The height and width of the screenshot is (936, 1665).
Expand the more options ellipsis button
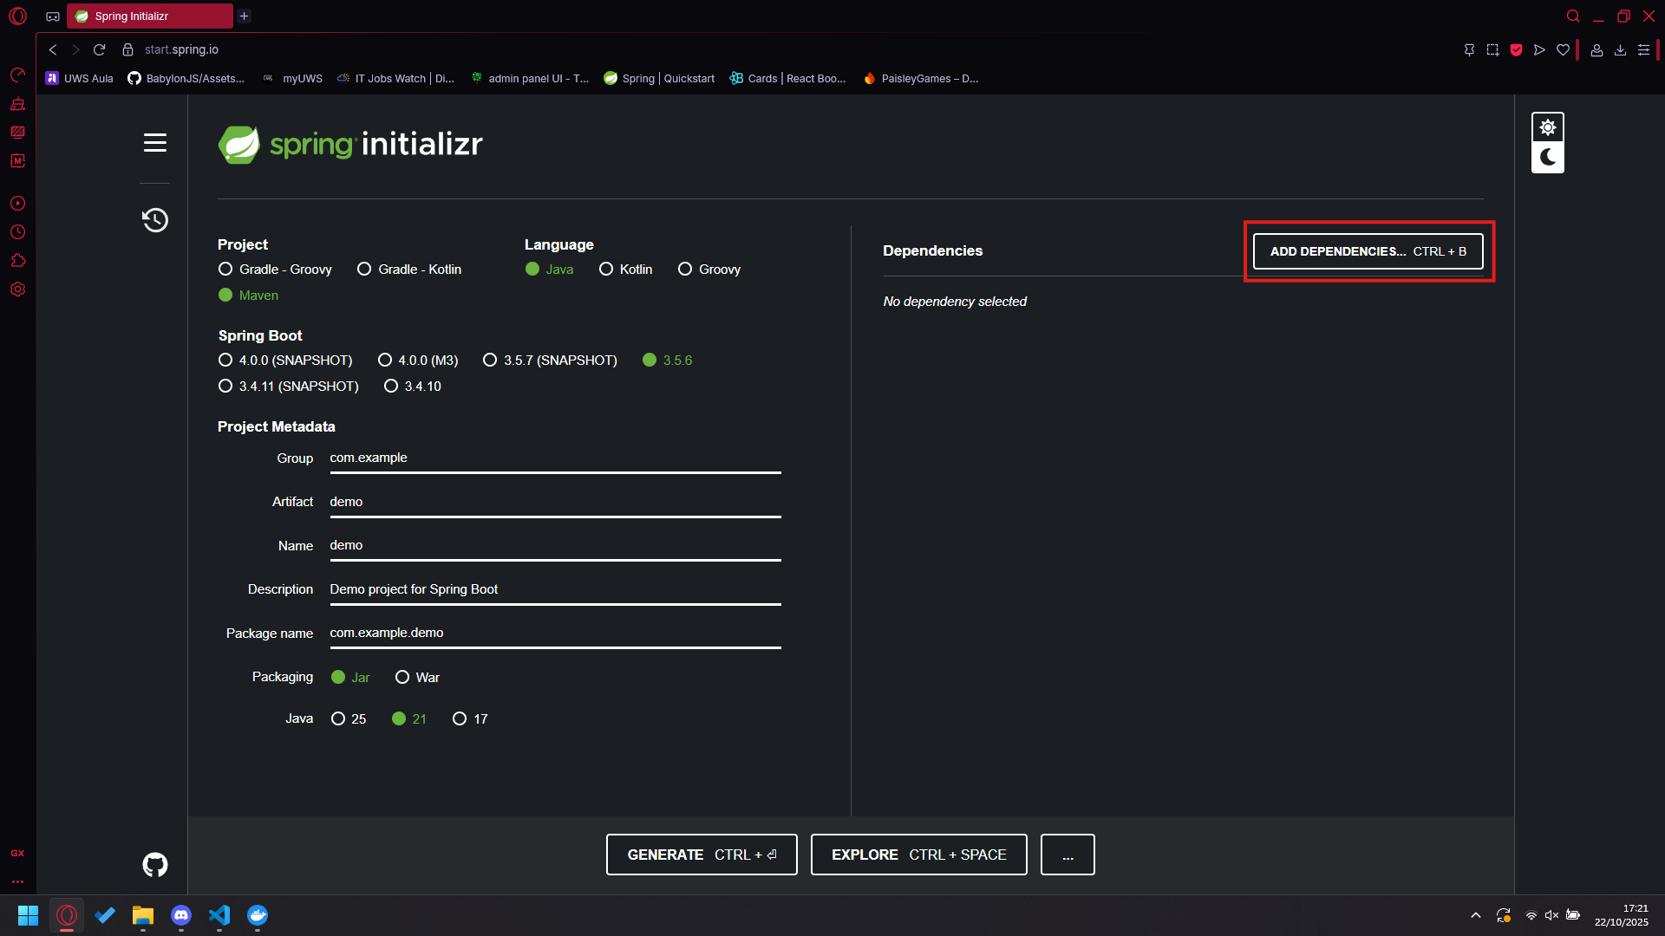[1068, 855]
